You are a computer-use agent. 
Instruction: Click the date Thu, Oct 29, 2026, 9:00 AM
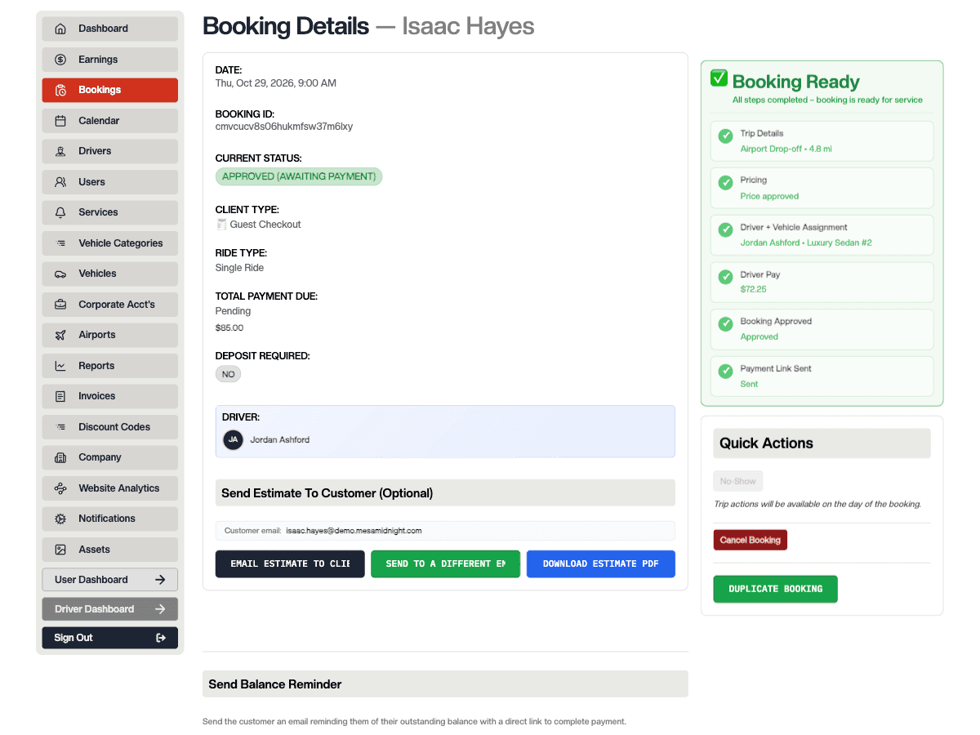coord(276,83)
